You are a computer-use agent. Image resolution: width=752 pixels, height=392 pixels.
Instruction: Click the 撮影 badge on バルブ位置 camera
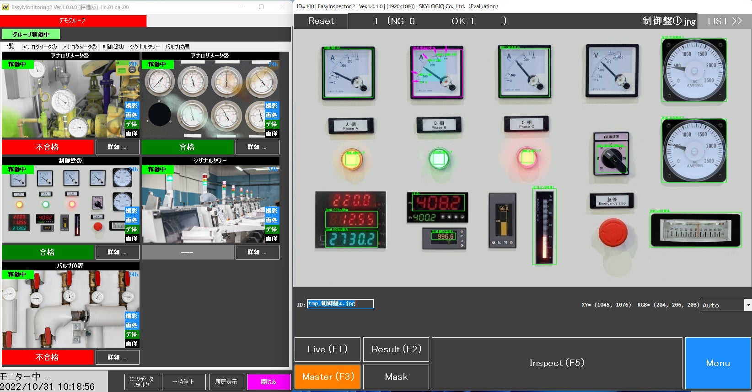click(131, 316)
